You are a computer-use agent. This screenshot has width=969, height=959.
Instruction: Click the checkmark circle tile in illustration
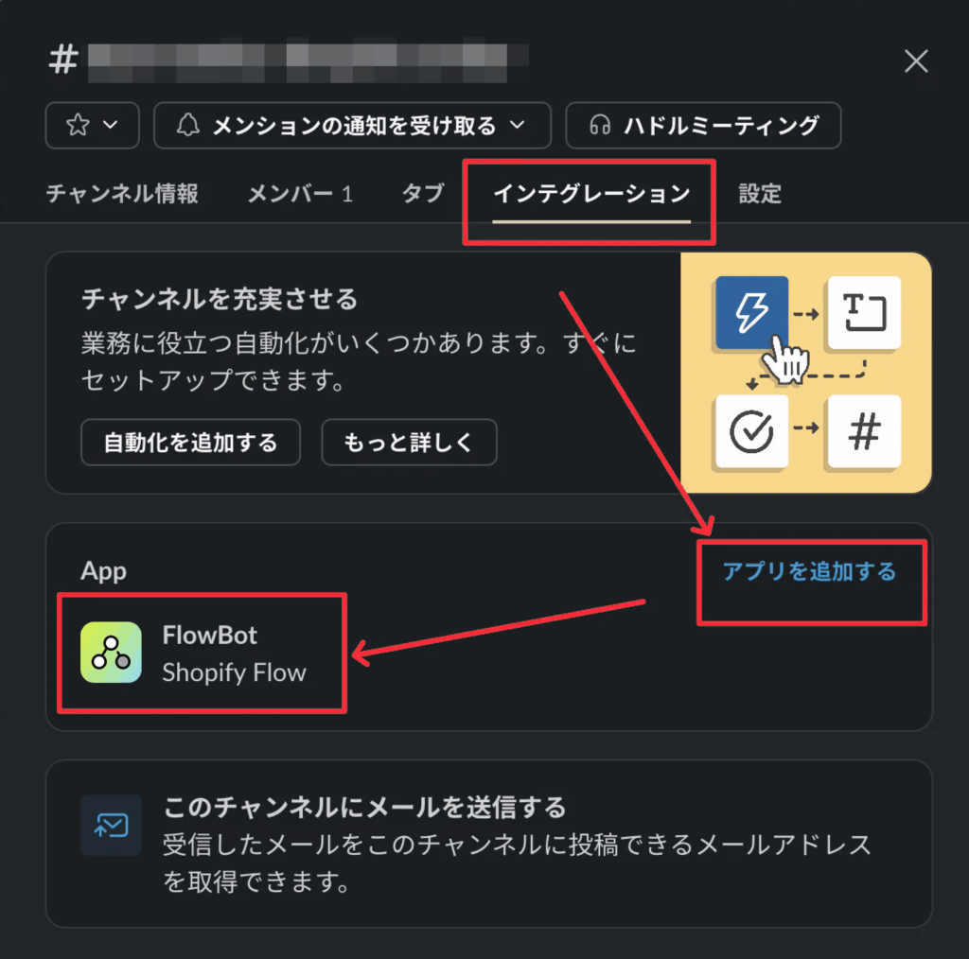[x=751, y=431]
